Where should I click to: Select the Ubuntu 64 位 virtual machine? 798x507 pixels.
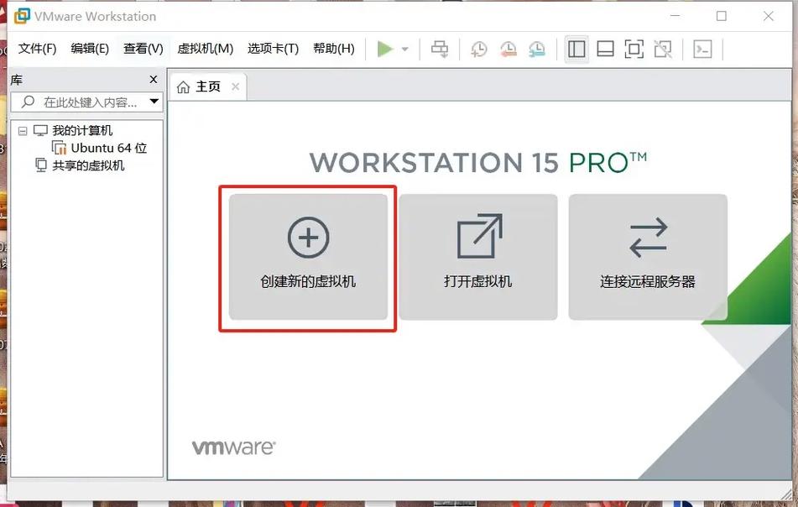108,148
